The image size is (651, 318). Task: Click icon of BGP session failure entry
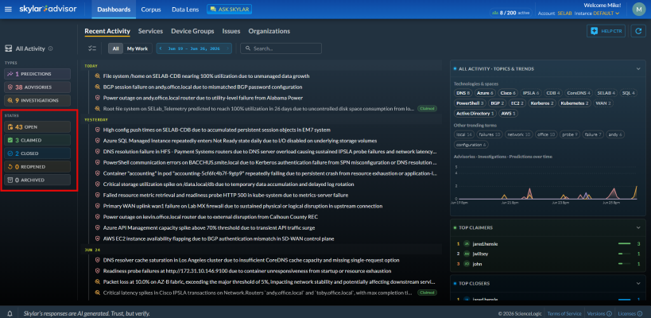98,87
